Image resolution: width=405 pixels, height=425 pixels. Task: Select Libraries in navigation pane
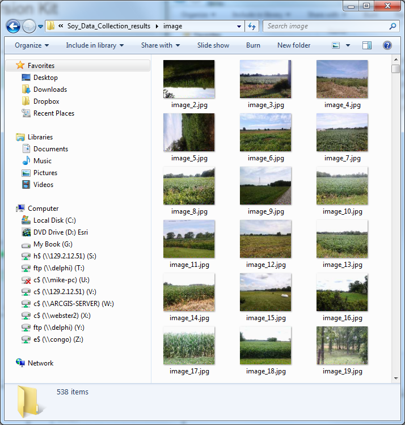coord(40,137)
